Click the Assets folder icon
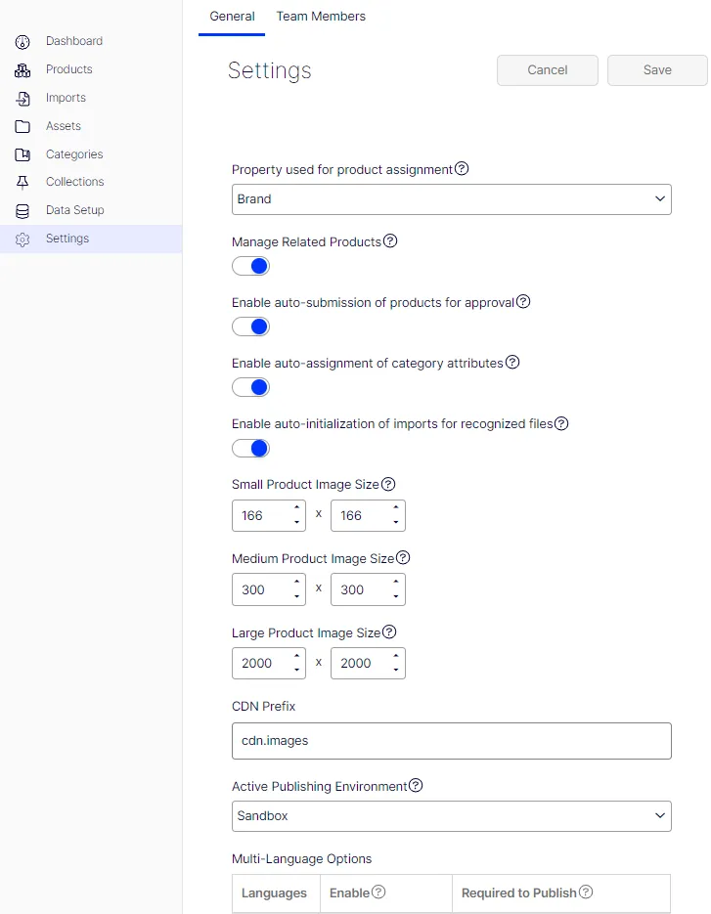 point(22,126)
